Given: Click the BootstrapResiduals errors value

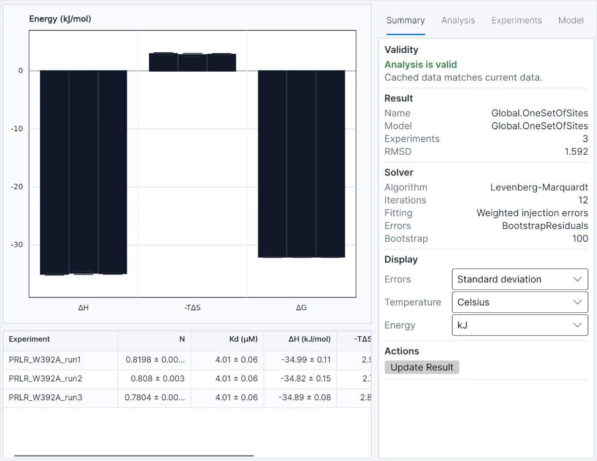Looking at the screenshot, I should tap(545, 226).
